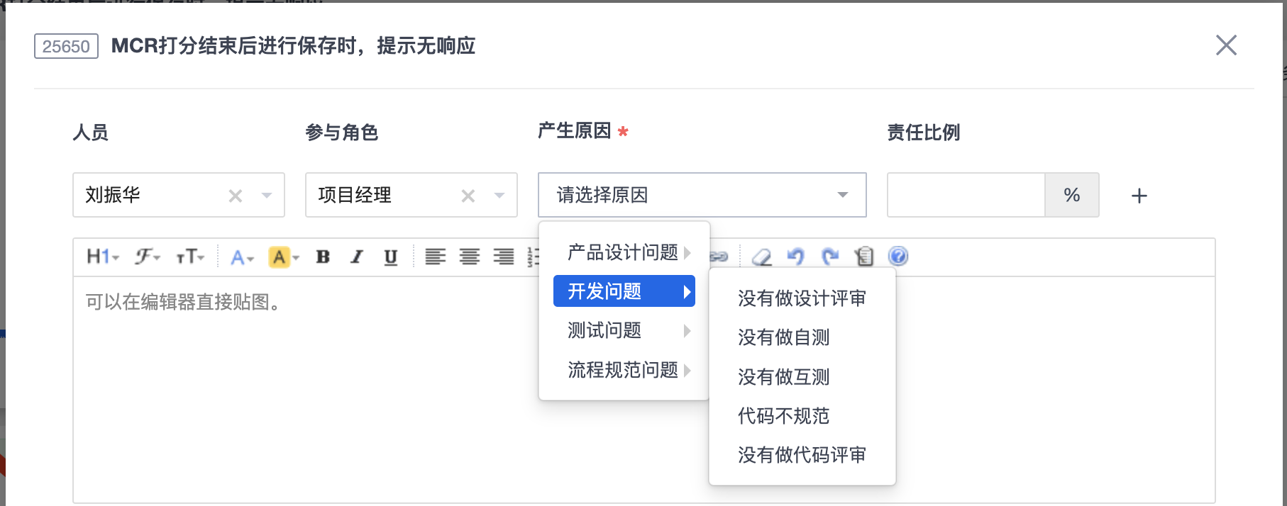Click the undo arrow icon
Viewport: 1287px width, 506px height.
coord(796,256)
